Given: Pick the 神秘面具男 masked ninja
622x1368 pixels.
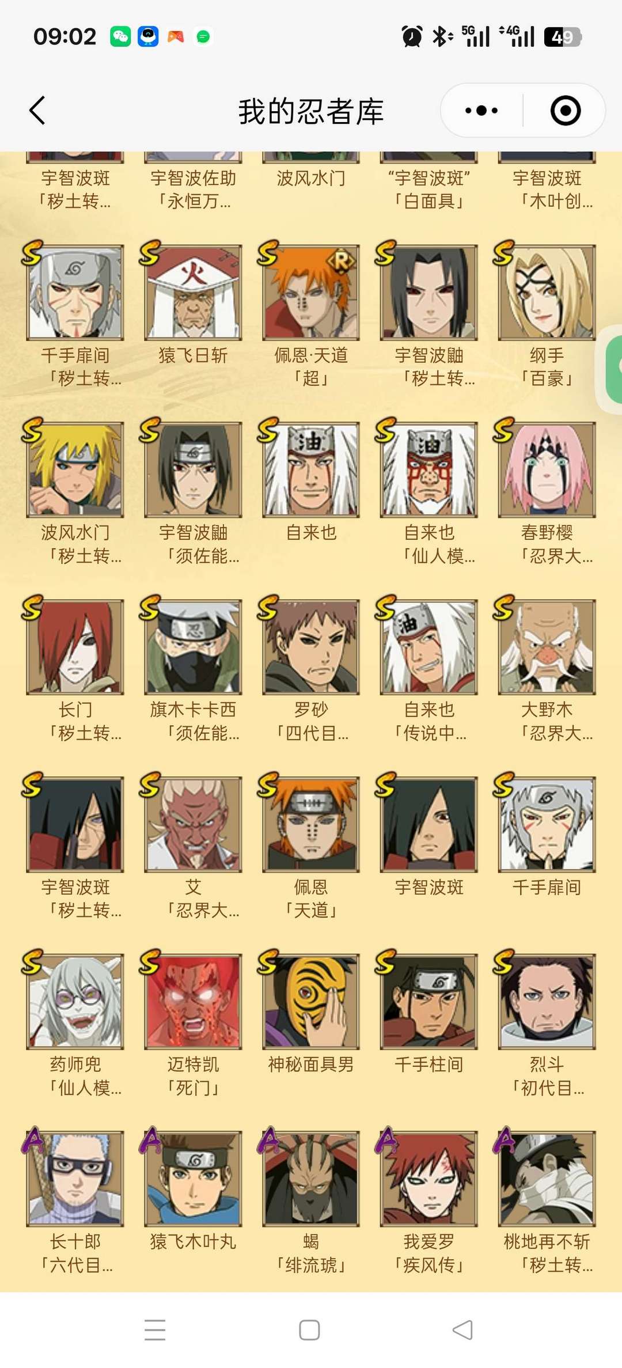Looking at the screenshot, I should coord(311,1002).
